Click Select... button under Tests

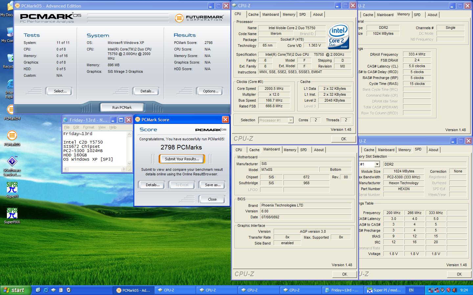(60, 91)
